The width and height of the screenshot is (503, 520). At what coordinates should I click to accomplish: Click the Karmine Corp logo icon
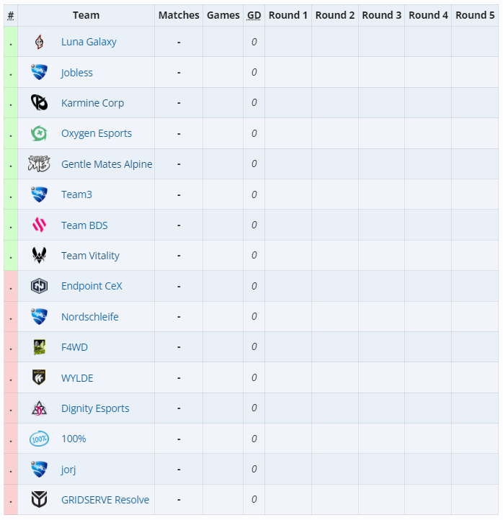pyautogui.click(x=39, y=103)
